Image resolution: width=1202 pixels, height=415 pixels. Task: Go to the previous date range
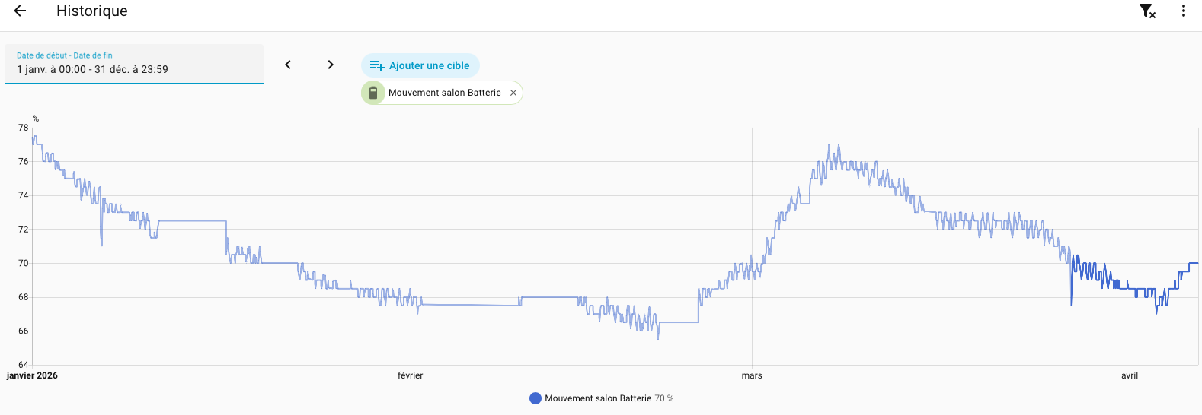(288, 65)
